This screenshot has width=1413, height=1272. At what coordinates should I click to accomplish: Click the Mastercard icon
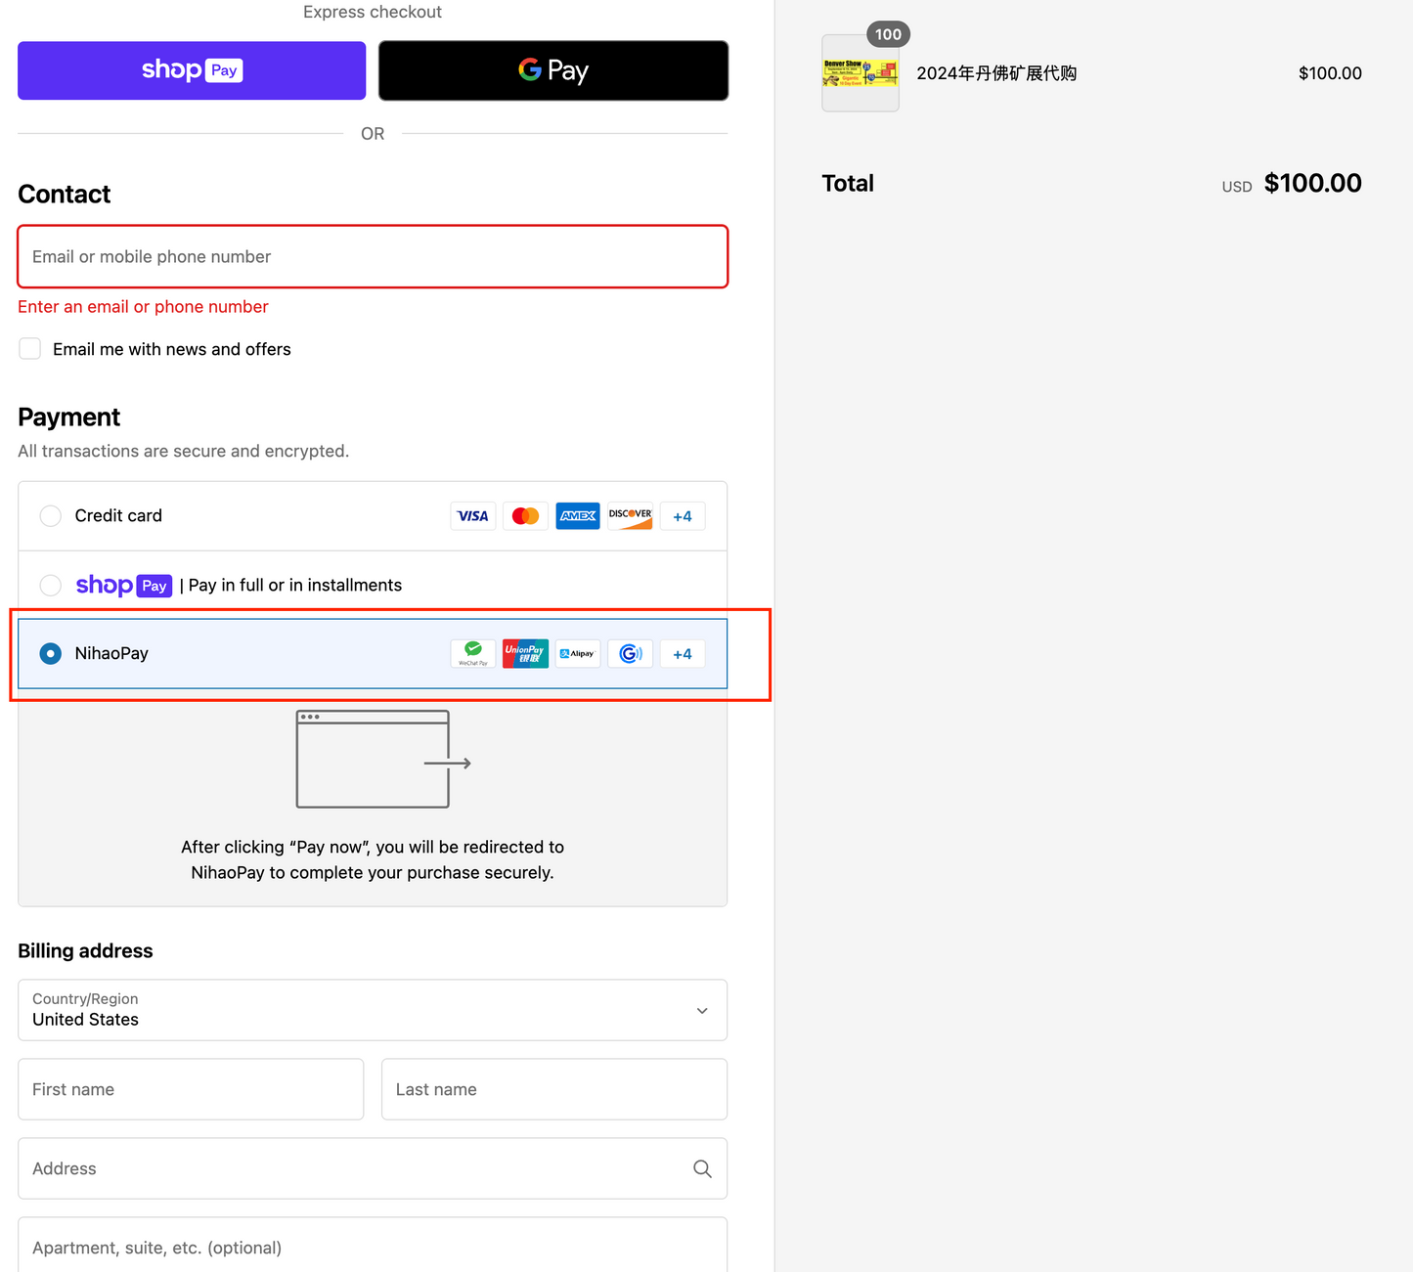(x=525, y=516)
